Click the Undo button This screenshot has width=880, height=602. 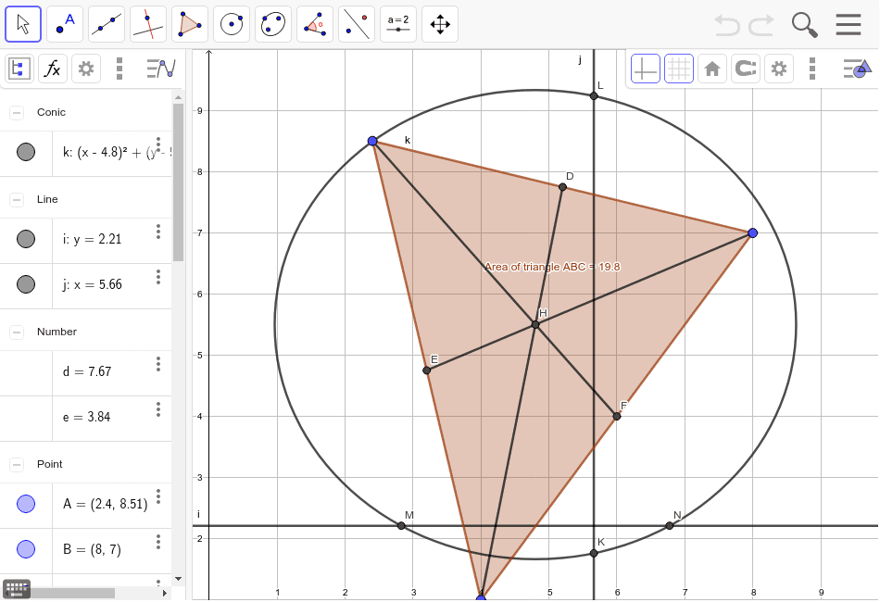tap(726, 25)
